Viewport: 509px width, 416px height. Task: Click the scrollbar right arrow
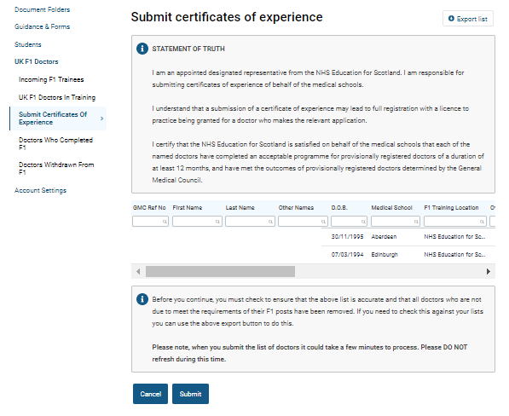(x=489, y=272)
